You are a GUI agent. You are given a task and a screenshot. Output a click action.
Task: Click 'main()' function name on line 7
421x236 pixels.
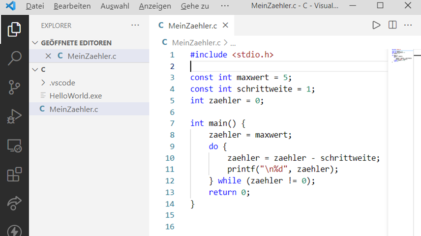(222, 123)
